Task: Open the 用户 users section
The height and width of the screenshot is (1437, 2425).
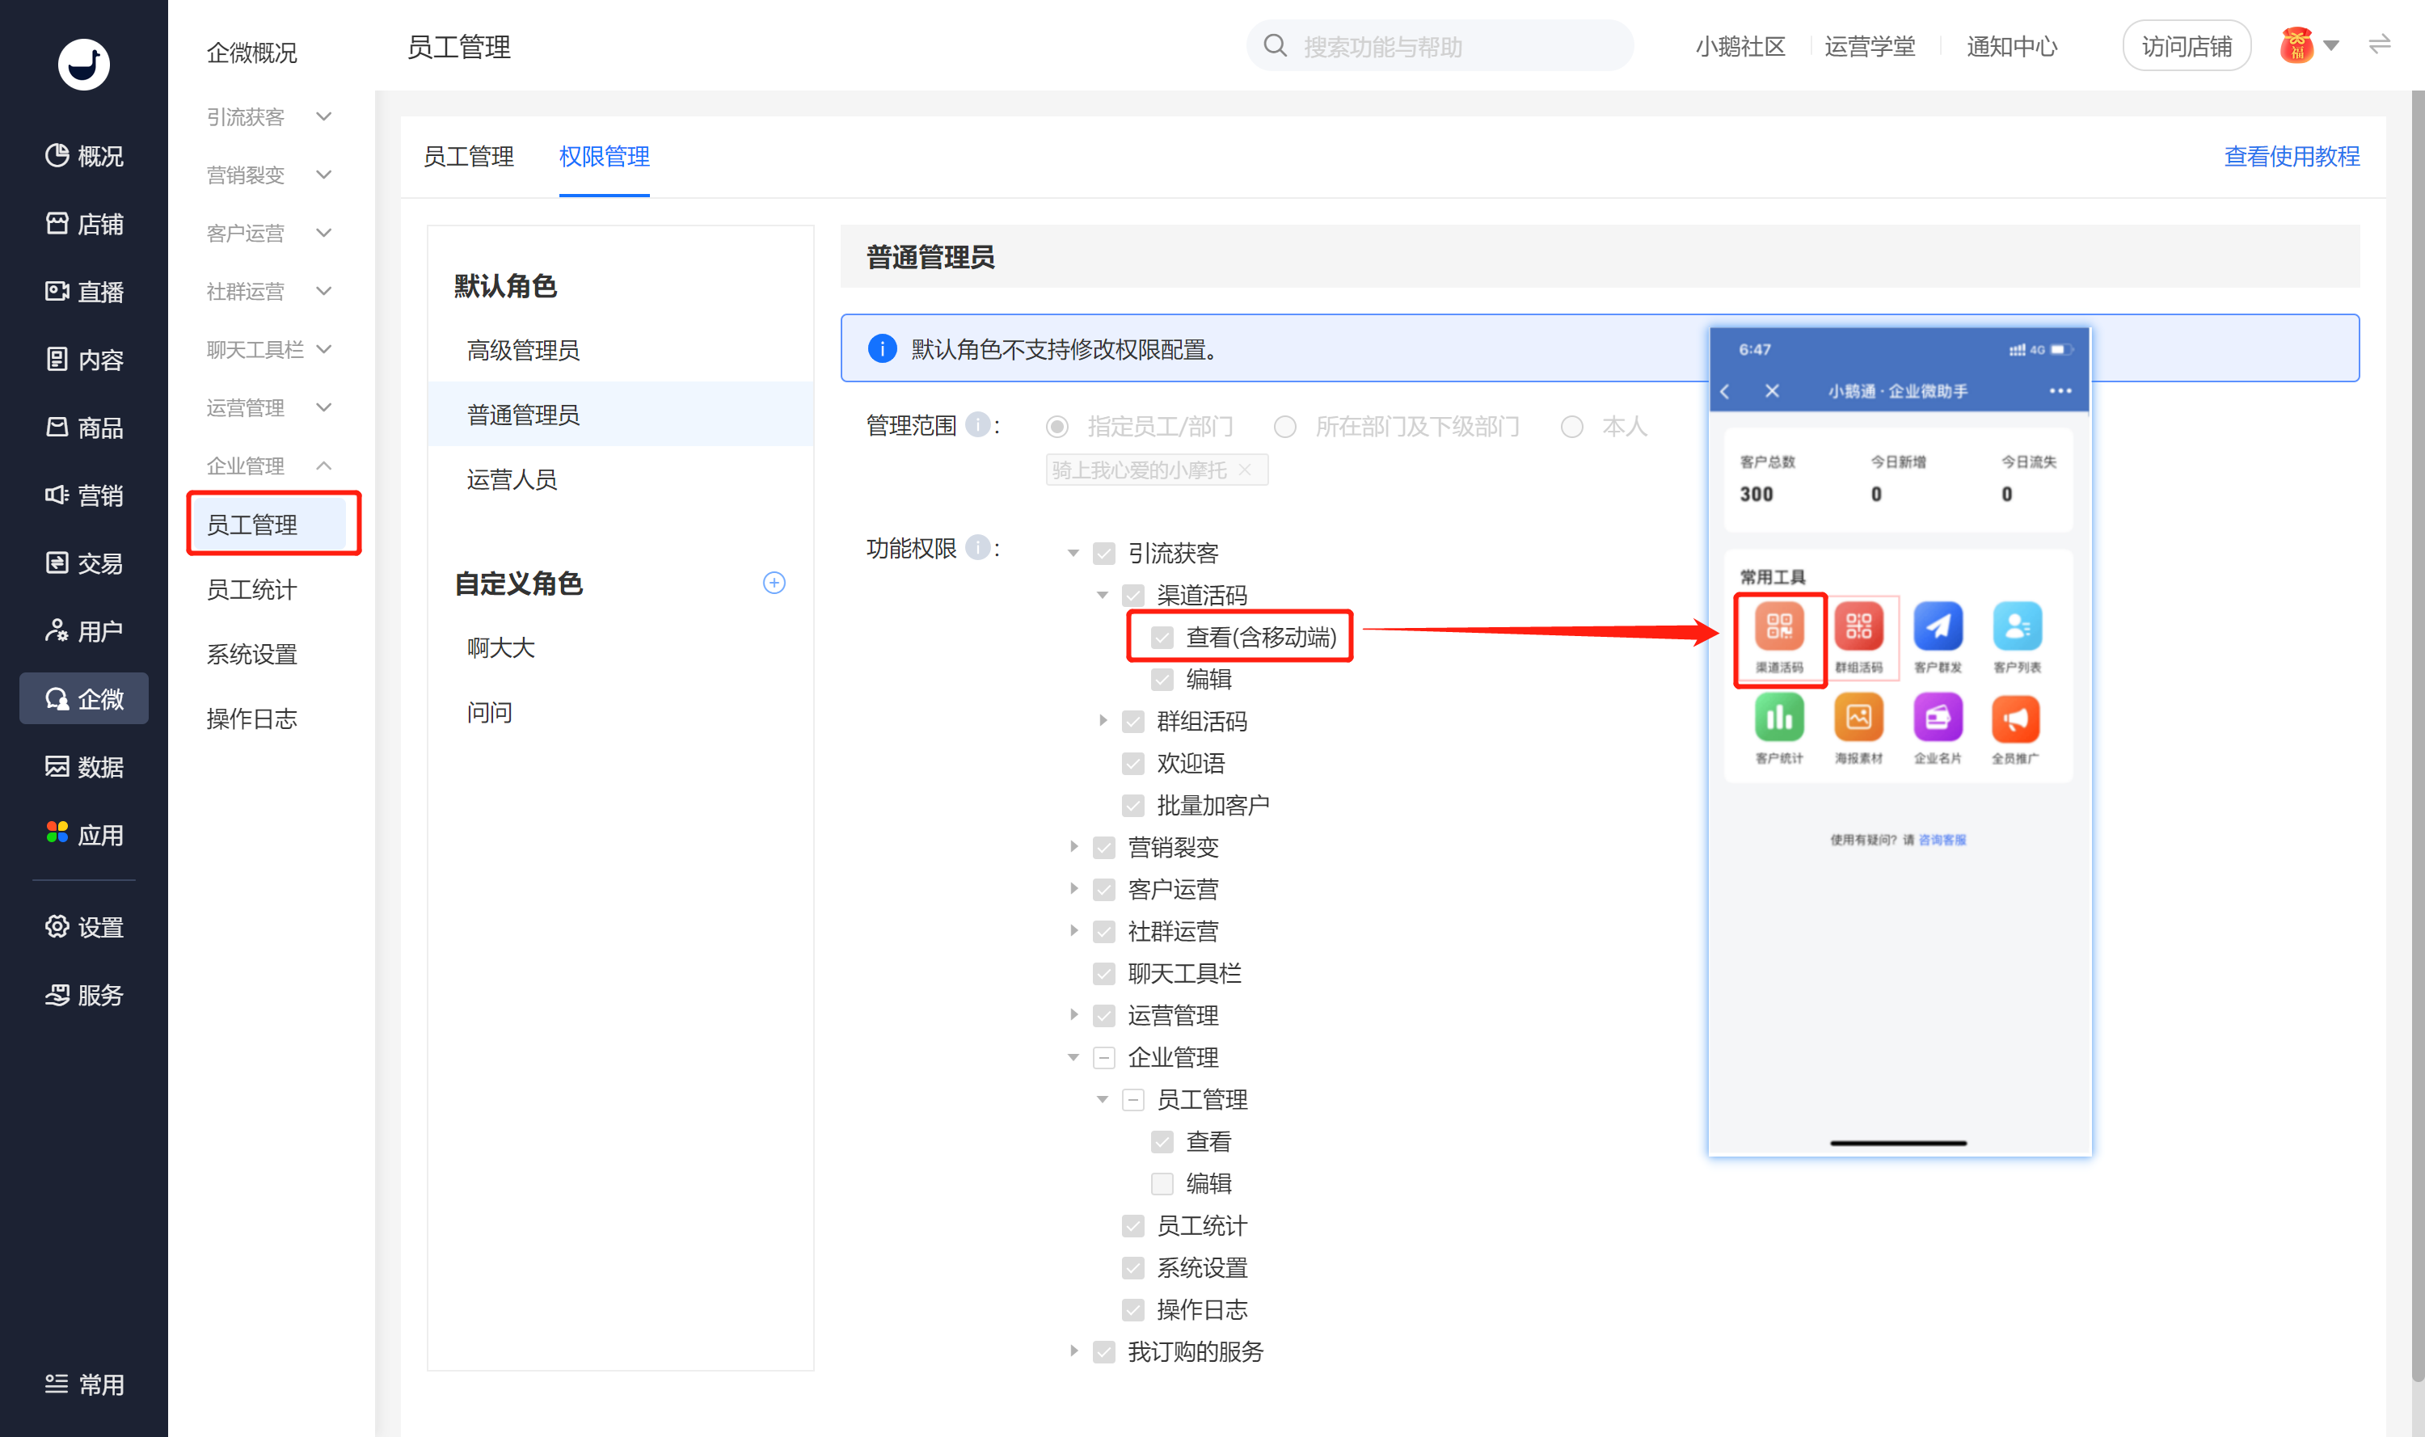Action: pos(84,630)
